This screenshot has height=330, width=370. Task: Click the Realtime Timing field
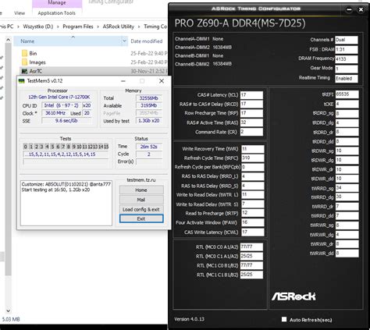tap(347, 79)
